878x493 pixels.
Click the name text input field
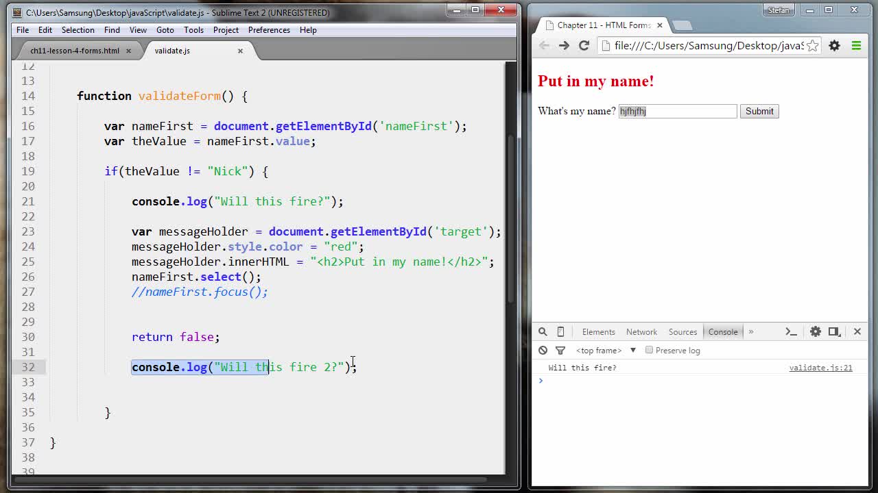tap(678, 111)
